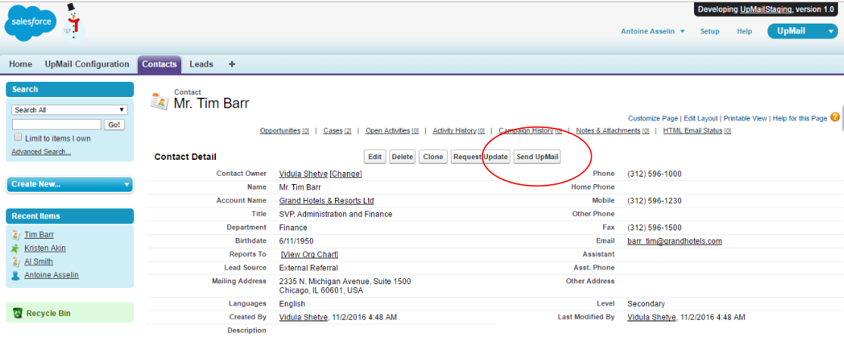The height and width of the screenshot is (341, 844).
Task: Run search with the Go! button
Action: click(114, 124)
